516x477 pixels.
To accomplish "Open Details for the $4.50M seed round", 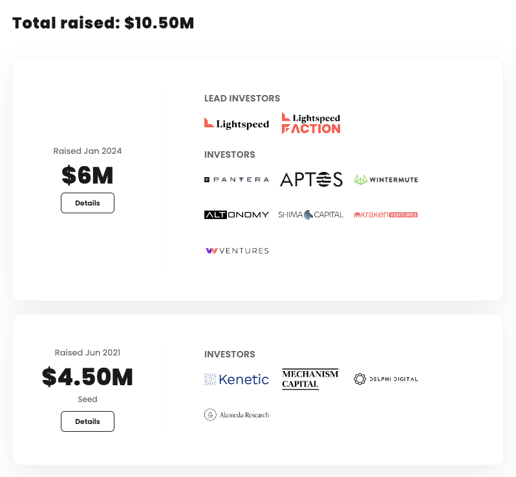I will 87,421.
